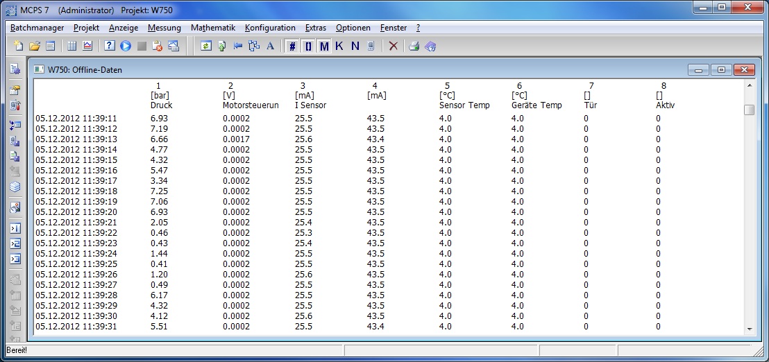Open the Batchmanager menu
Viewport: 769px width, 362px height.
click(x=37, y=28)
